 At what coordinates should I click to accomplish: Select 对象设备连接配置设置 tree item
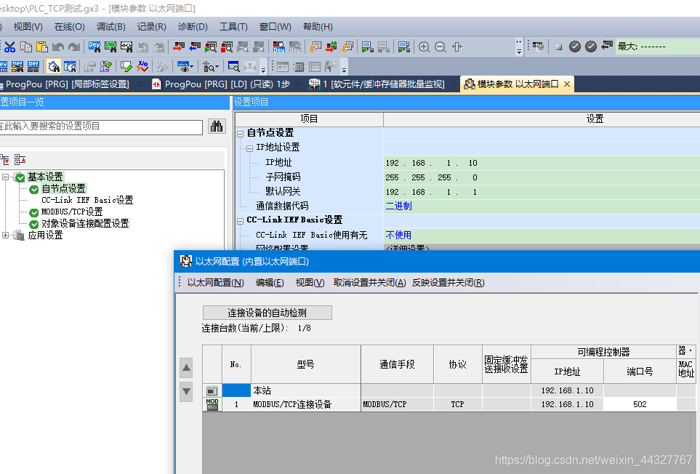pyautogui.click(x=85, y=223)
